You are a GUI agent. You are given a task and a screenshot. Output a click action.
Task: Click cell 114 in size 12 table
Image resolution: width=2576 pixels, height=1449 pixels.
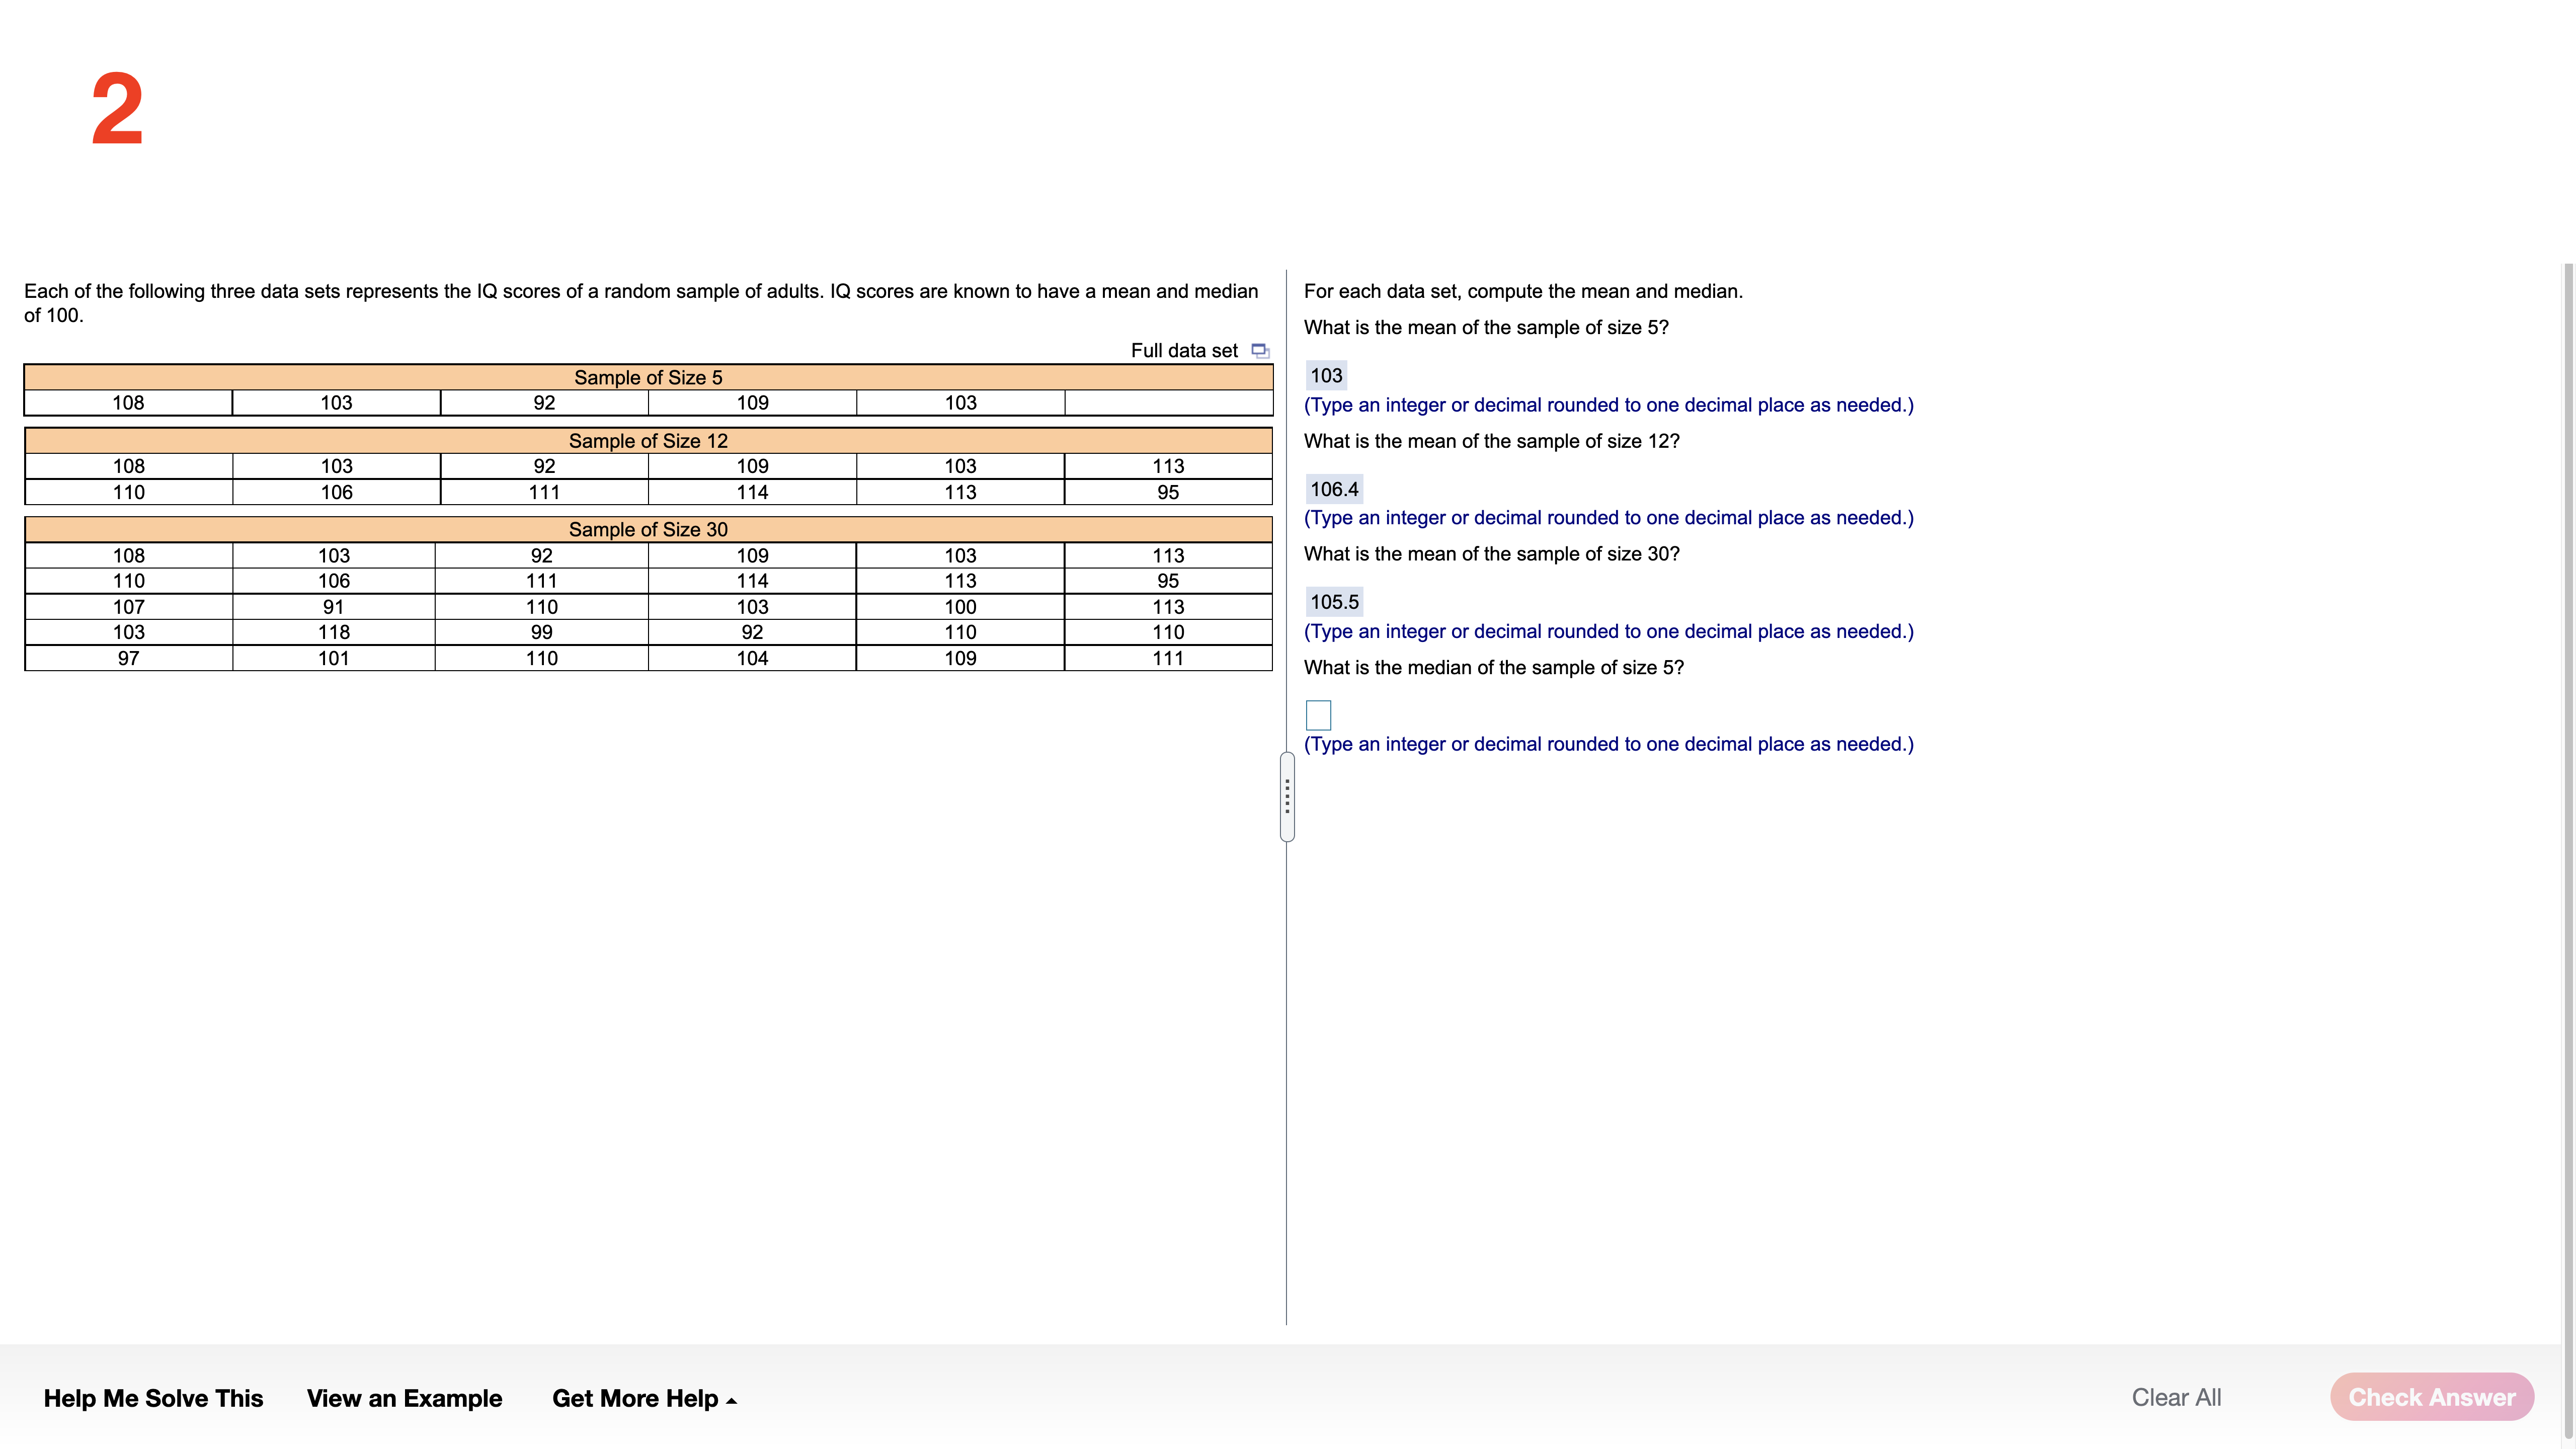pos(752,492)
